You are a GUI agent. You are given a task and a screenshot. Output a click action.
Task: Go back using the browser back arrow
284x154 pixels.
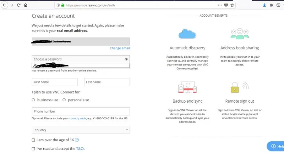click(4, 5)
